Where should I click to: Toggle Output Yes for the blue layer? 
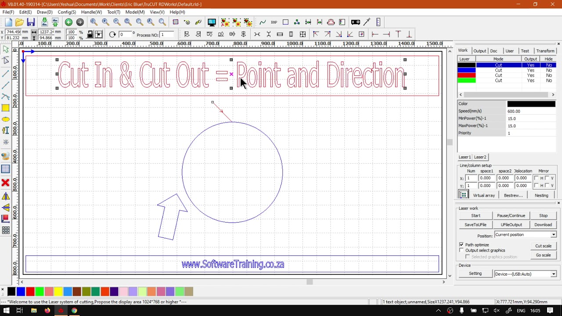[x=531, y=70]
